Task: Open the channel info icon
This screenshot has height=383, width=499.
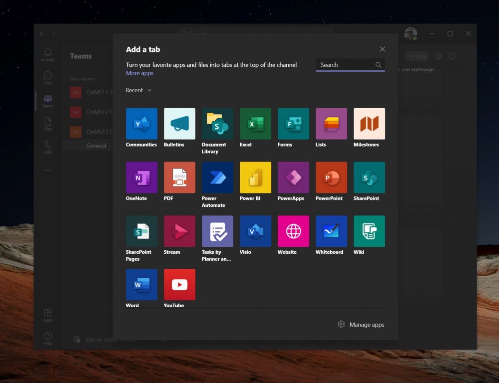Action: pyautogui.click(x=452, y=56)
